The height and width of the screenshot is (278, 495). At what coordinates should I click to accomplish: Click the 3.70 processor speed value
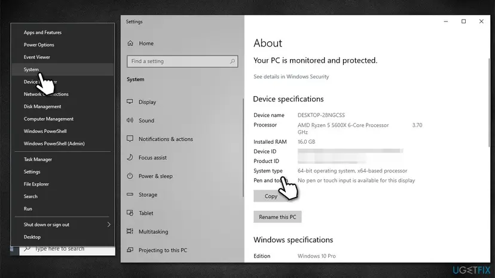pos(417,125)
